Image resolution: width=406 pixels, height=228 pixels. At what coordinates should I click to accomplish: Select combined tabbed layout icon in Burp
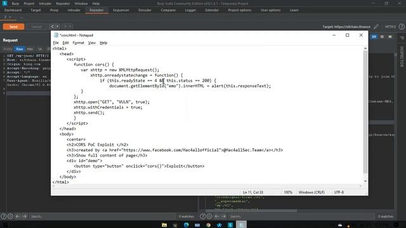pyautogui.click(x=390, y=37)
